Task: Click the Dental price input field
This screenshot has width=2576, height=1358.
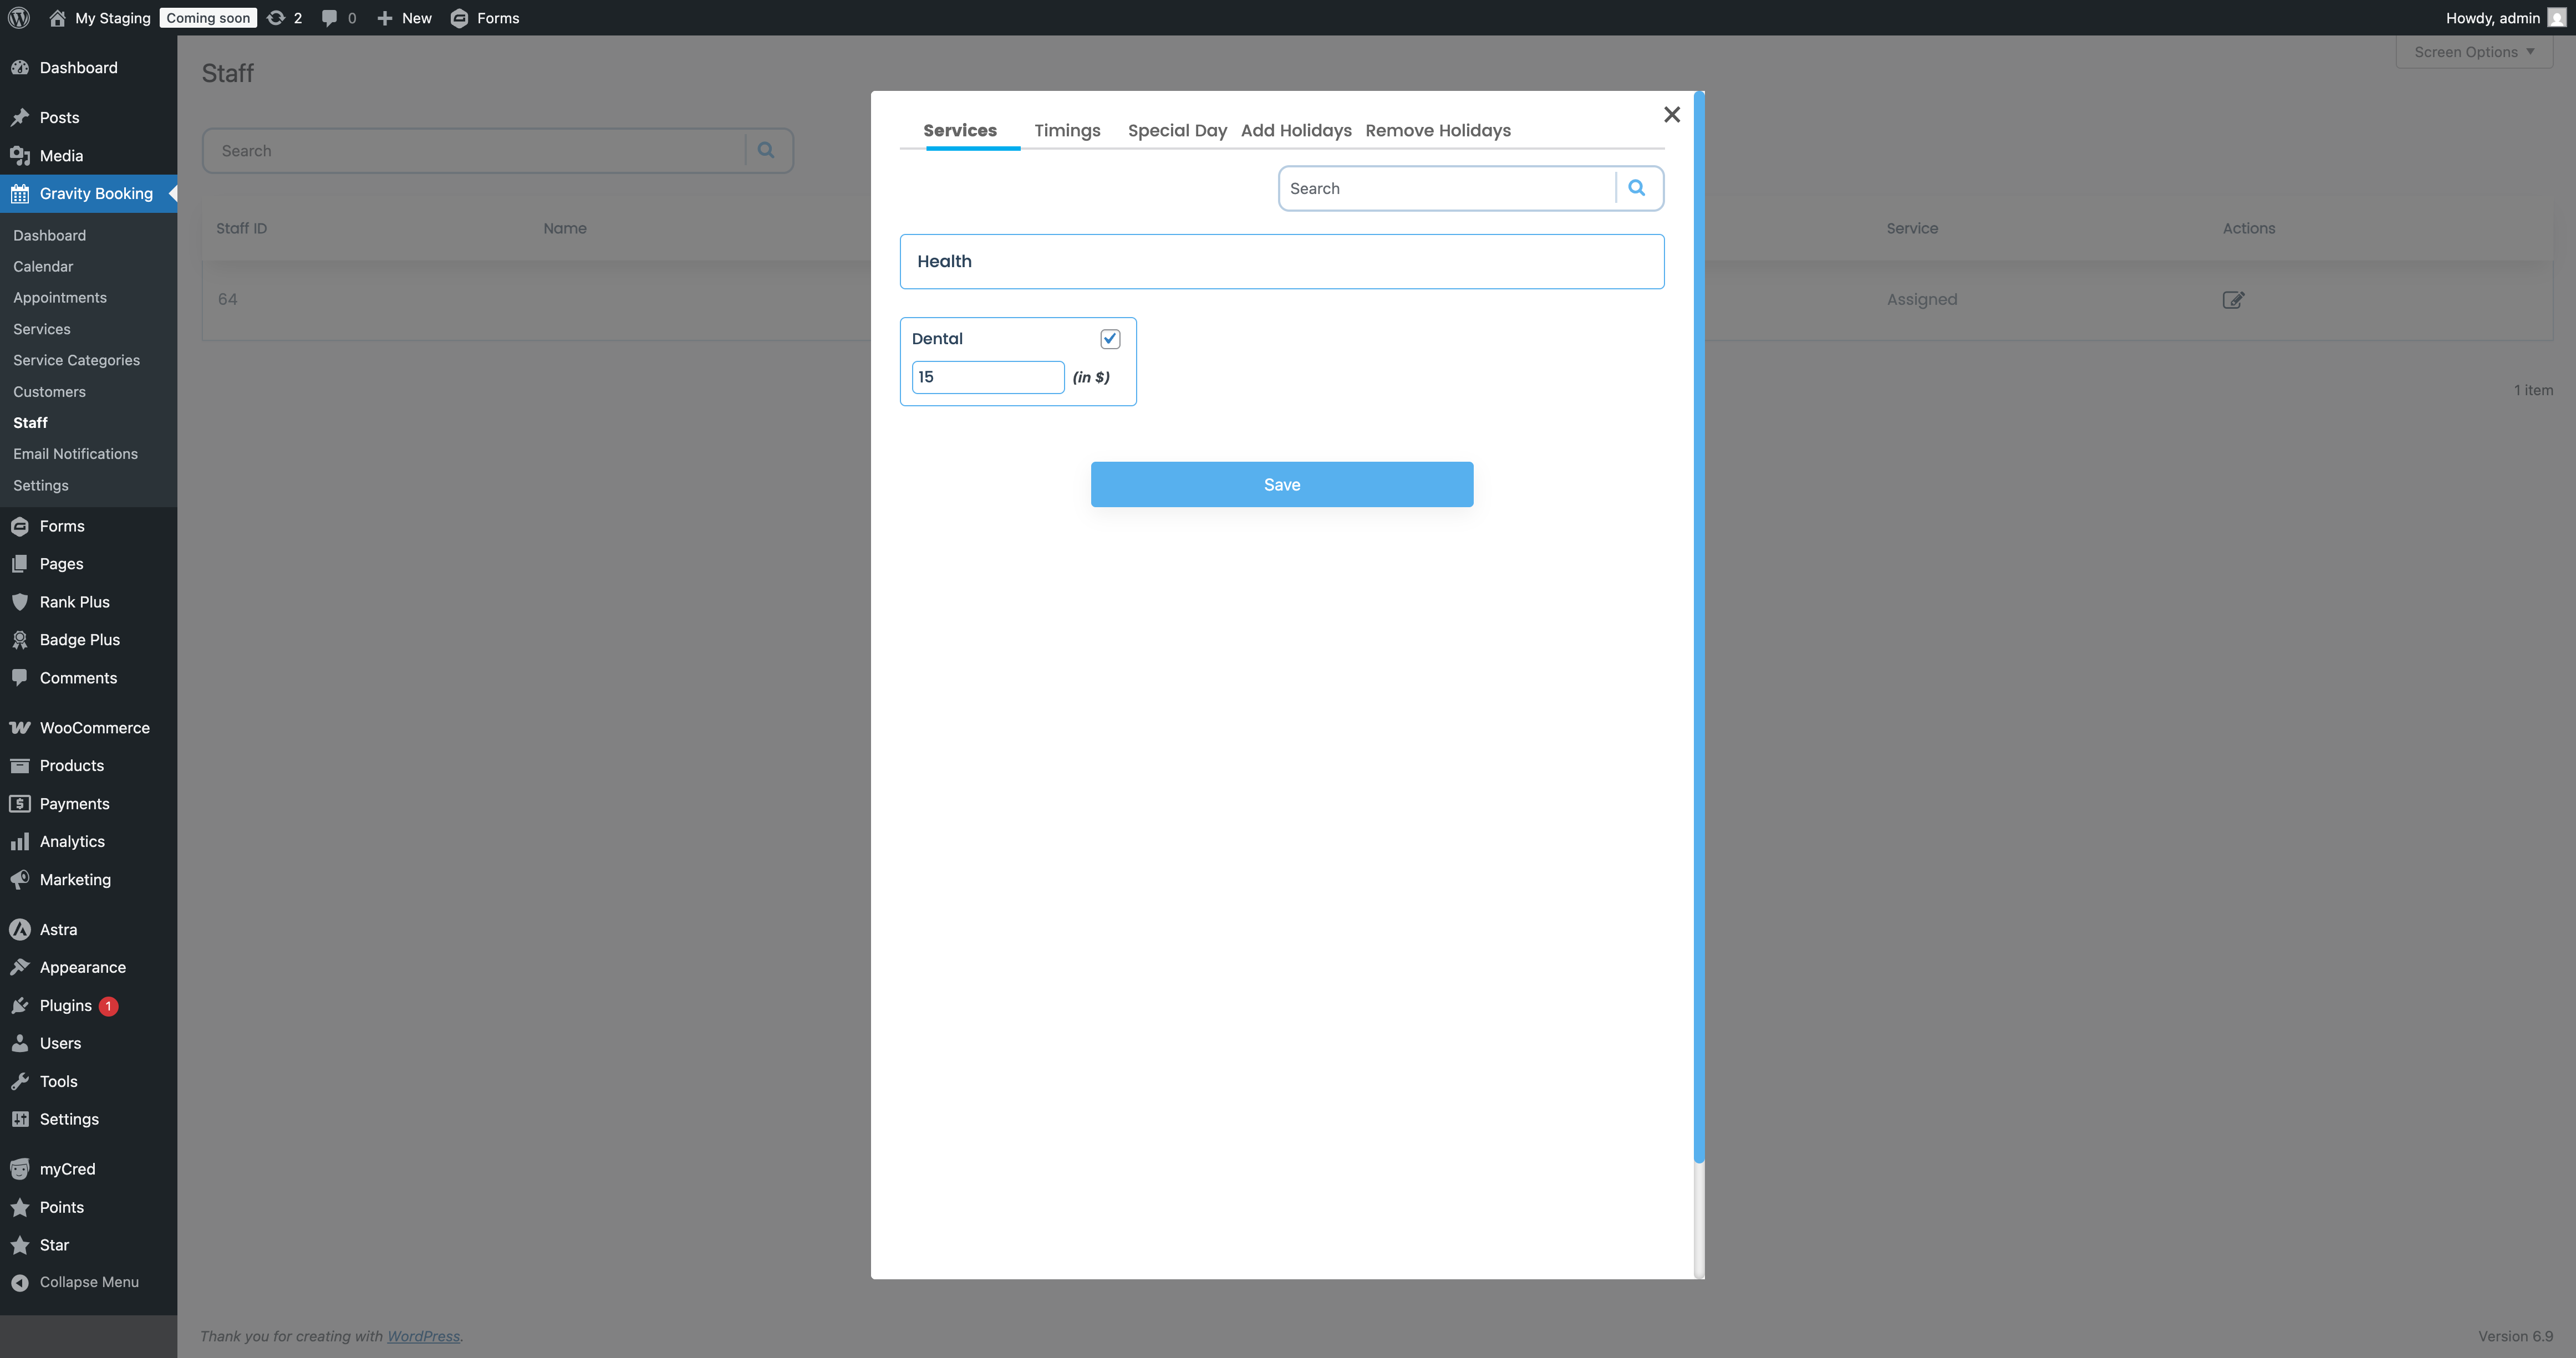Action: pos(987,377)
